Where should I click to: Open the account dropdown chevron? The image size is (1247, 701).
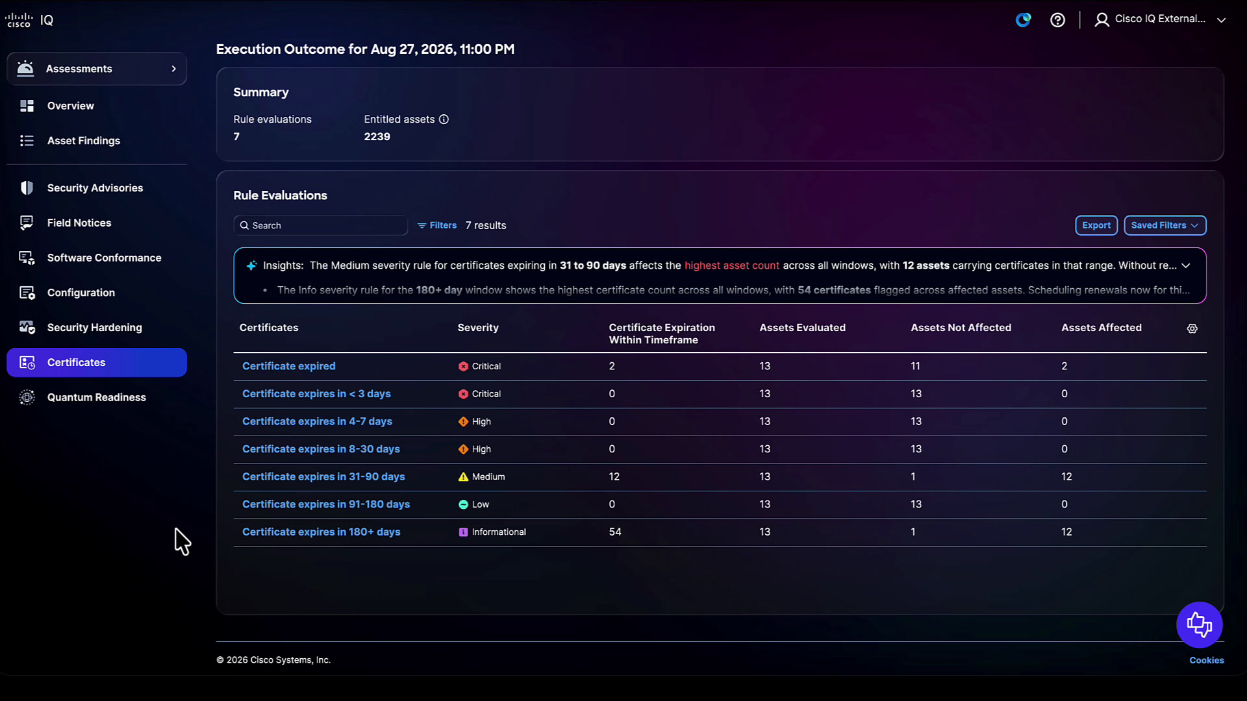(x=1222, y=20)
